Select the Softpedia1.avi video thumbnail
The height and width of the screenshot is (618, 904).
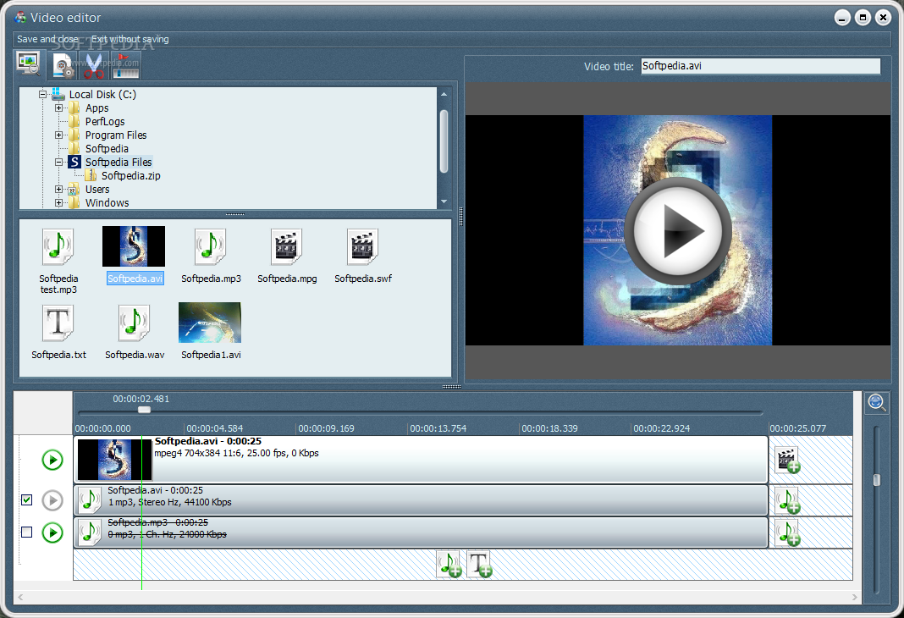pyautogui.click(x=210, y=323)
